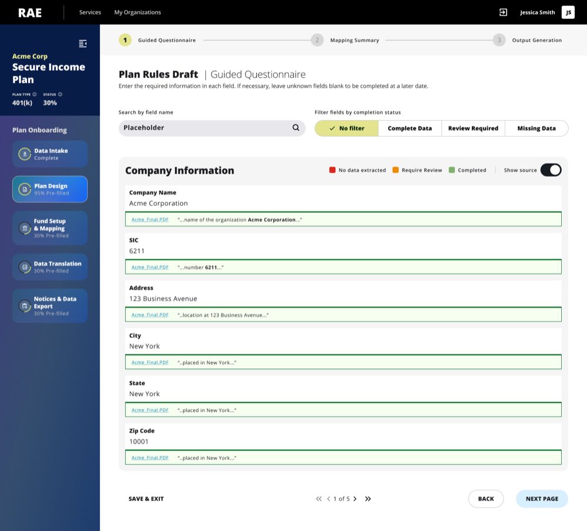Click the red No data extracted swatch
The width and height of the screenshot is (587, 531).
pyautogui.click(x=332, y=170)
